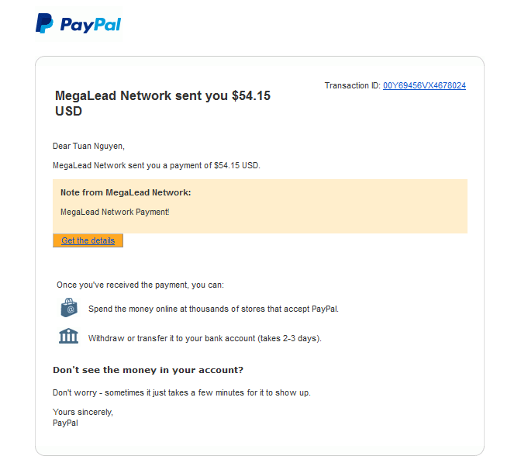Click the "Withdraw or transfer it" text

click(x=204, y=338)
